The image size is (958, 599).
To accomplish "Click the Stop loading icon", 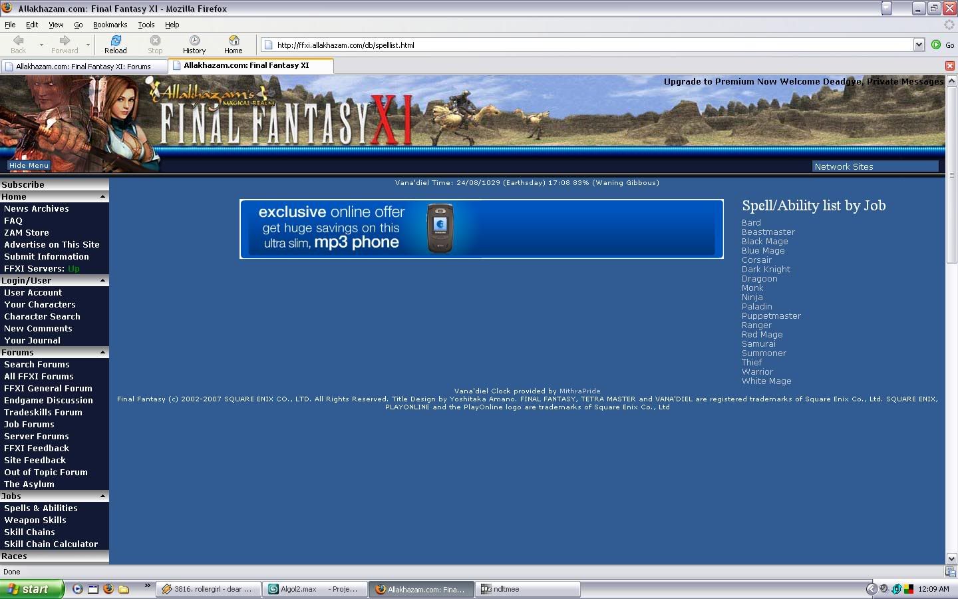I will click(x=155, y=45).
